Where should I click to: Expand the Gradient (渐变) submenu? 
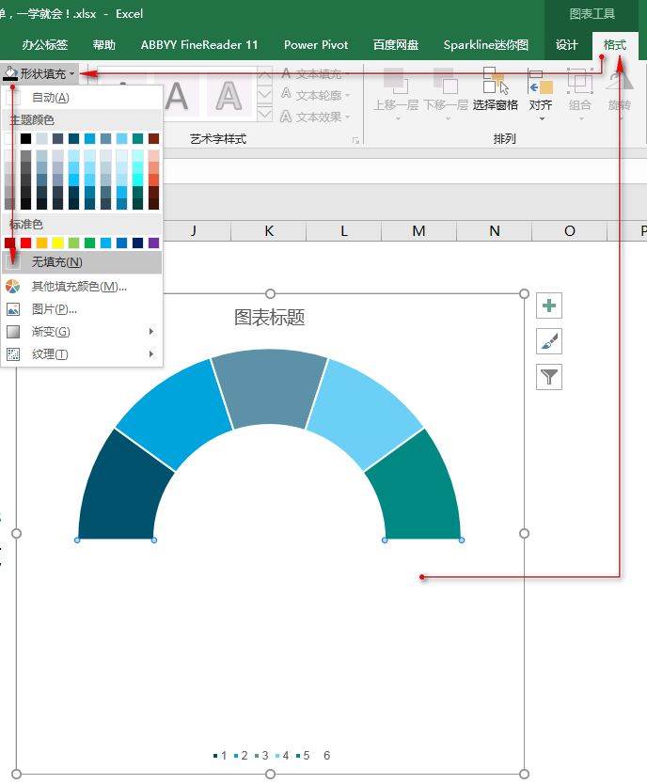[x=82, y=332]
